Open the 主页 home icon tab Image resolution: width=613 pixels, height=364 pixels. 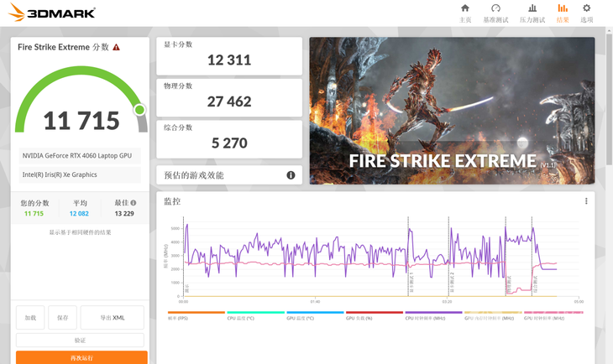pyautogui.click(x=465, y=13)
